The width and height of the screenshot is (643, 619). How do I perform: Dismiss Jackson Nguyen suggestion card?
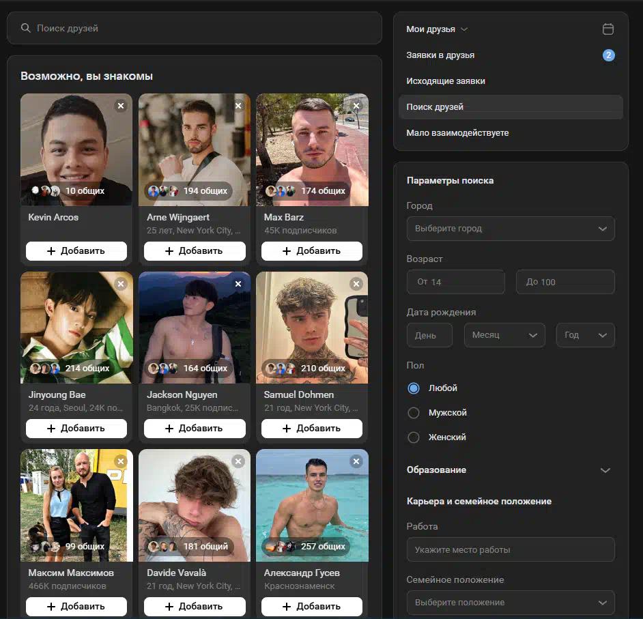(238, 284)
